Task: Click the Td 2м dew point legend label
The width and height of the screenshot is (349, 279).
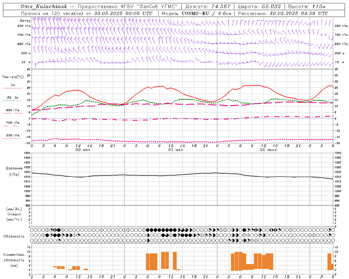Action: (13, 98)
